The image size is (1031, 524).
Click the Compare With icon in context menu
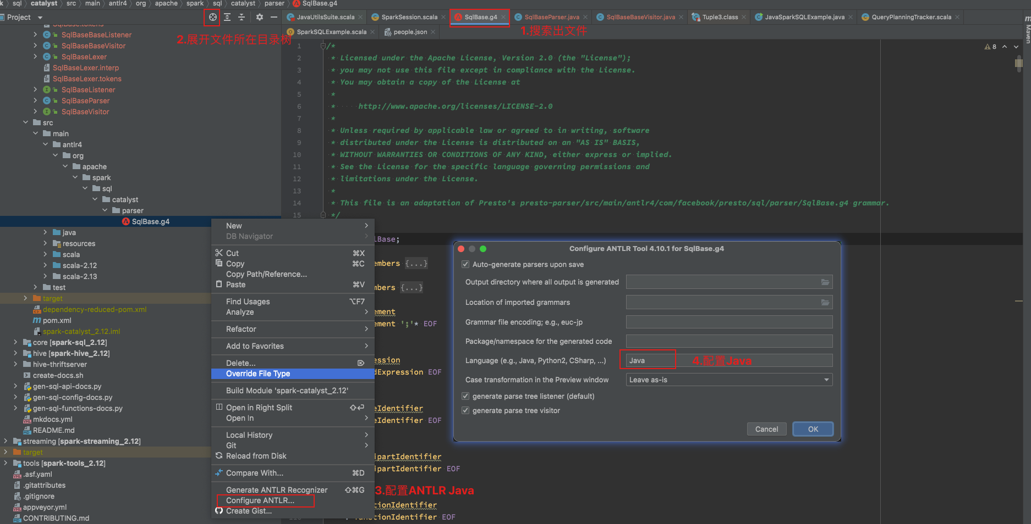tap(219, 473)
